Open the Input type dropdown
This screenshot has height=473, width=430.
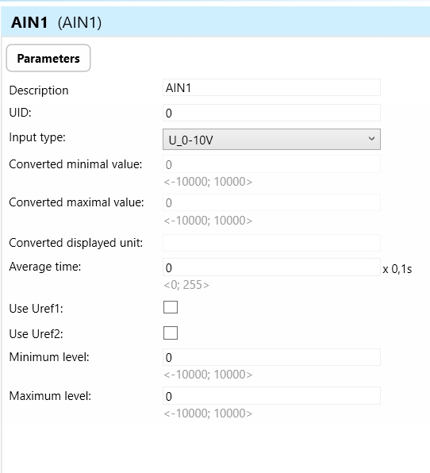(x=271, y=140)
